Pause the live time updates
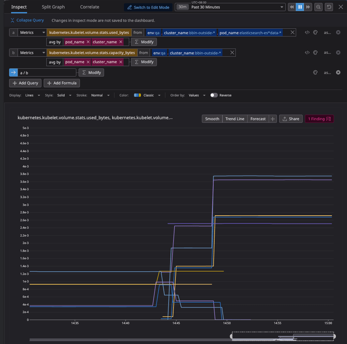This screenshot has width=347, height=344. (x=300, y=7)
